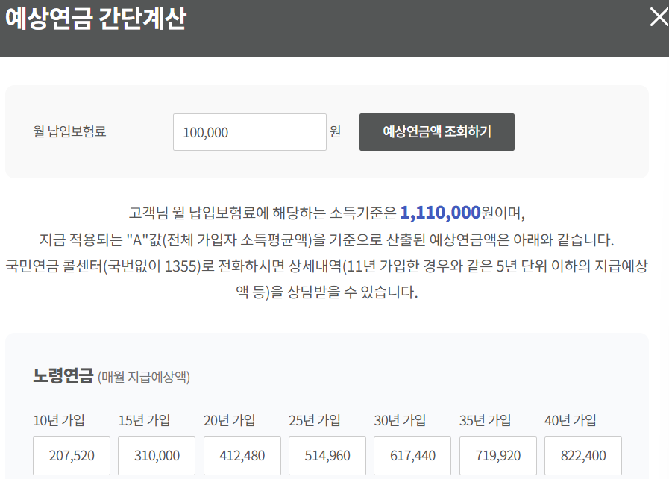Click the 35년 가입 amount 719,920
This screenshot has height=479, width=669.
[497, 455]
